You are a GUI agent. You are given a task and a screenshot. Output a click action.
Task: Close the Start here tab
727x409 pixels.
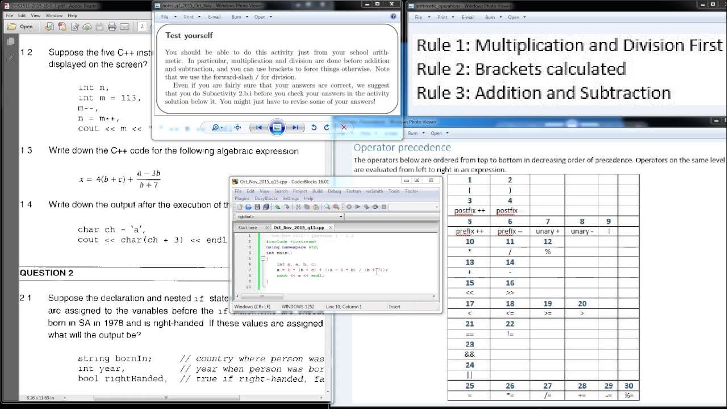tap(267, 228)
